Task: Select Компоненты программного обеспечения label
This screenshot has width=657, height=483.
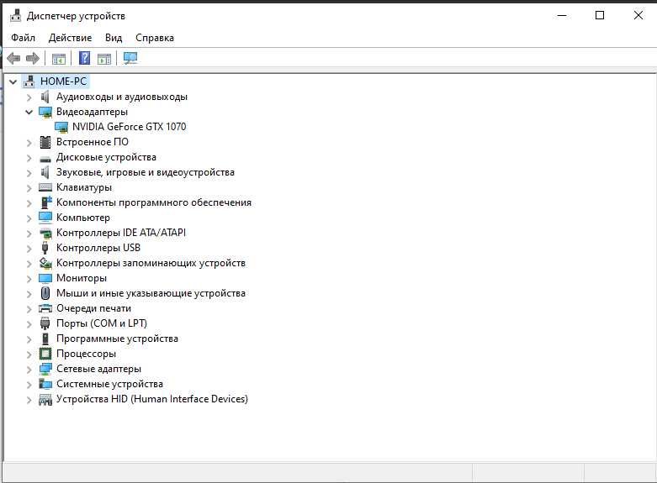Action: point(154,202)
